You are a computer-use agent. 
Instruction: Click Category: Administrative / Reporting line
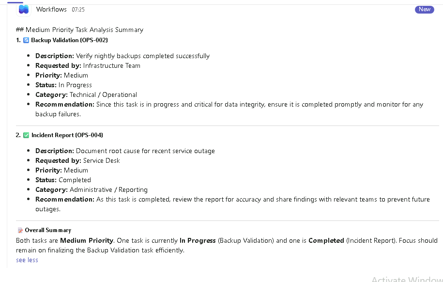(x=92, y=190)
